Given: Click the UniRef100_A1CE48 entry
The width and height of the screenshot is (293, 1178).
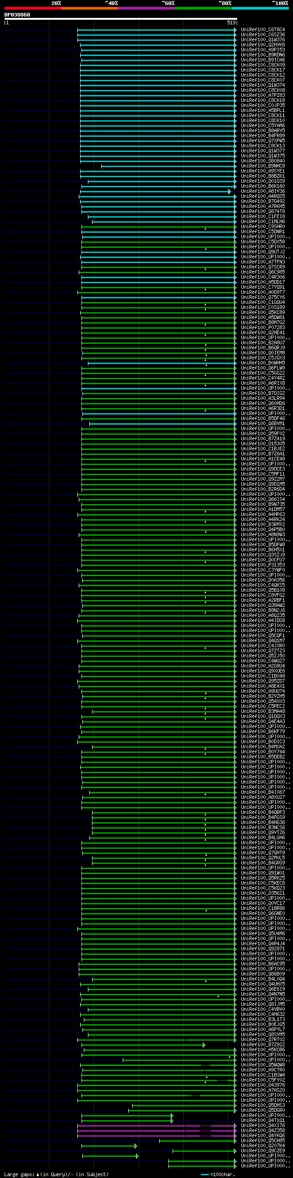Looking at the screenshot, I should [263, 459].
